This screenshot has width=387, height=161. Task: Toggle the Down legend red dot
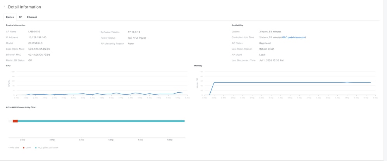pos(24,148)
